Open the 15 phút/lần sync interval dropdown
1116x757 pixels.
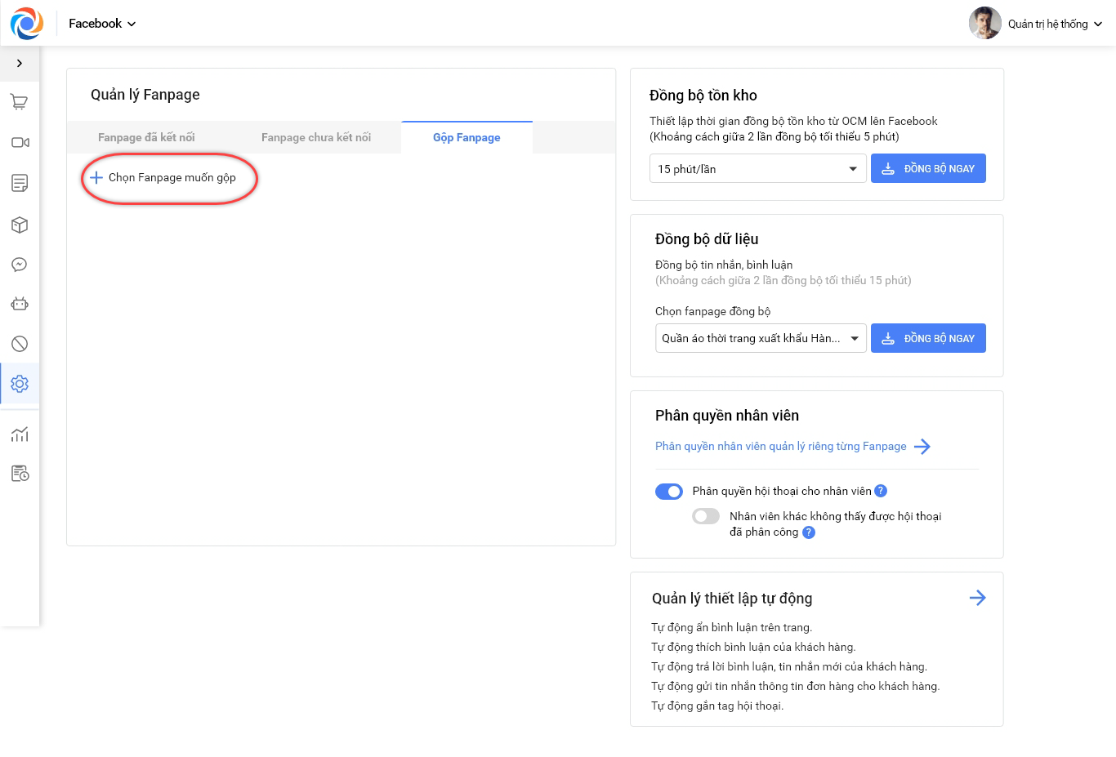[757, 169]
